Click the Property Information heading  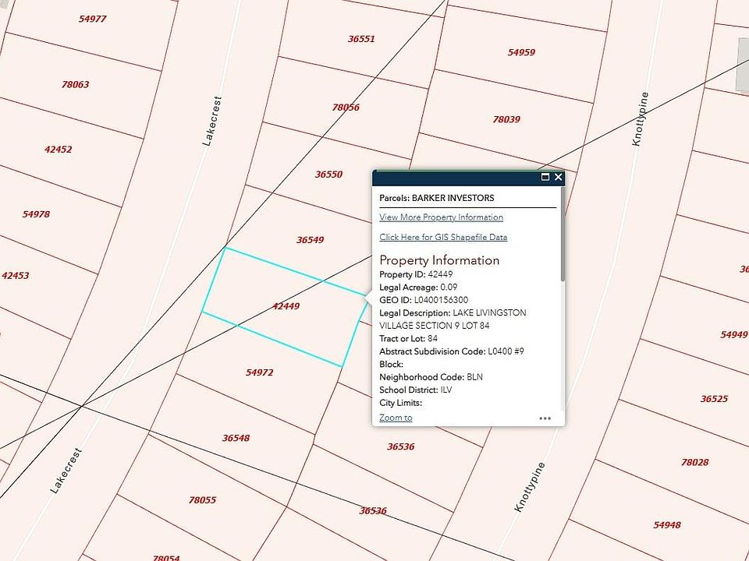coord(439,260)
